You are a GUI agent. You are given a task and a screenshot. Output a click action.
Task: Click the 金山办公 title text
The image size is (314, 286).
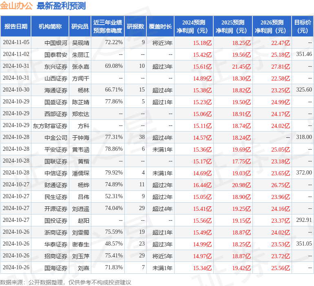16,6
